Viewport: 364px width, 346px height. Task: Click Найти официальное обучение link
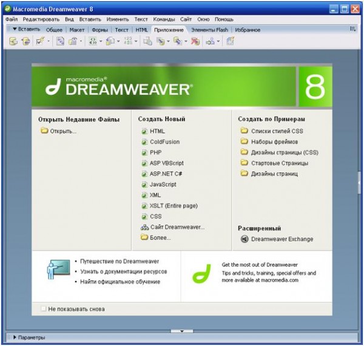[x=120, y=282]
